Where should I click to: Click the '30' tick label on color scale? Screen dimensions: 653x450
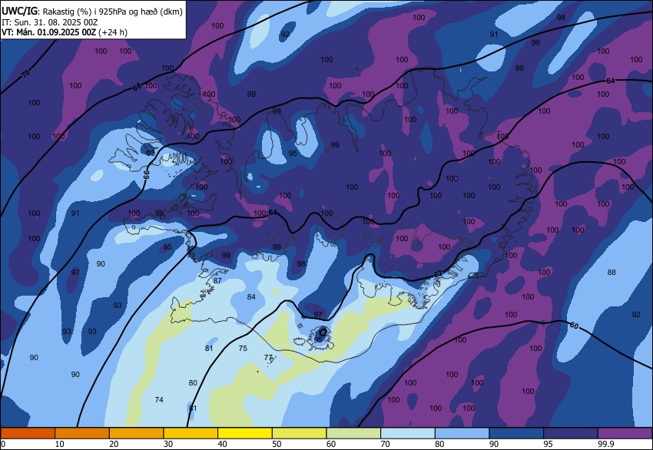pos(167,444)
